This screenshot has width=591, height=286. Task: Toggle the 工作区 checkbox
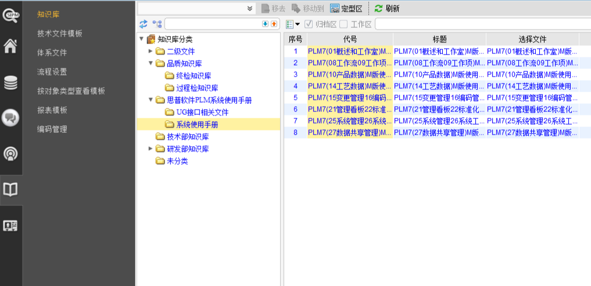click(343, 24)
